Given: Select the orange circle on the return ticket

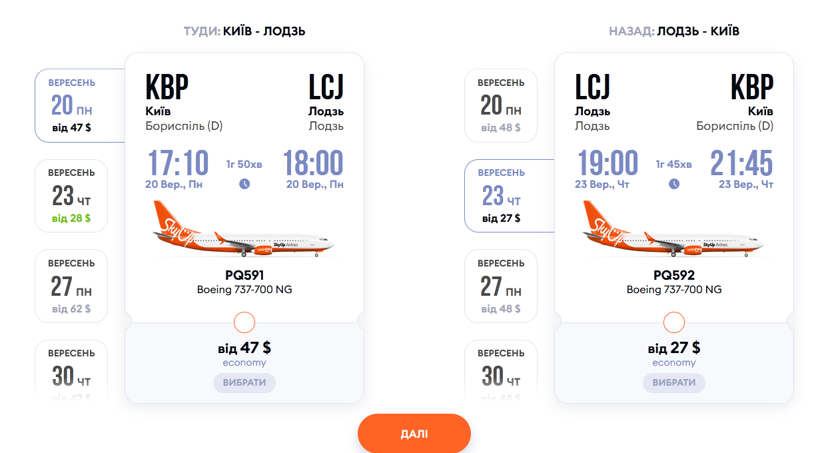Looking at the screenshot, I should [674, 322].
